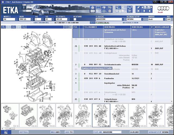Image resolution: width=174 pixels, height=135 pixels.
Task: Toggle the arrow switch beside FI-VORSCHLAG
Action: click(x=92, y=23)
